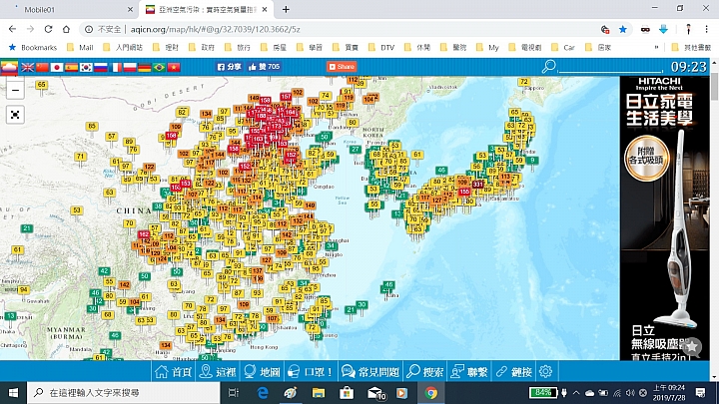The height and width of the screenshot is (404, 719).
Task: Open Windows Start menu
Action: [13, 393]
